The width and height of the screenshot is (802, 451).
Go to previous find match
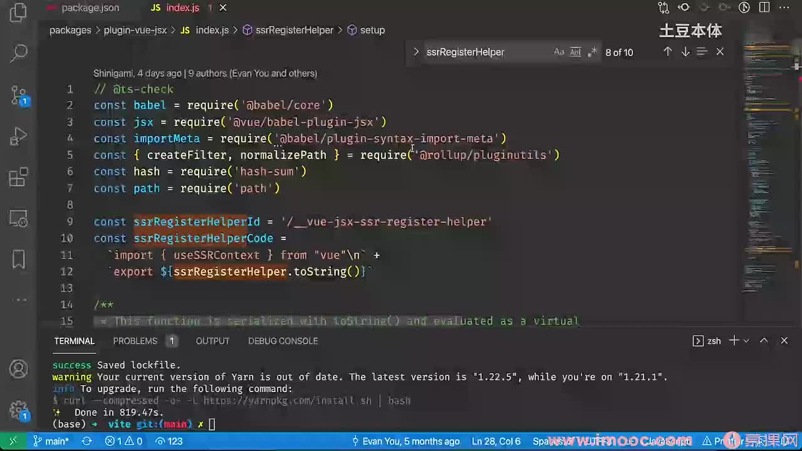[x=667, y=52]
